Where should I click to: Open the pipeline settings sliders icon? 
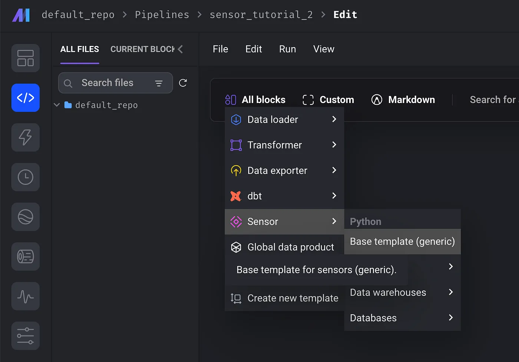[26, 336]
